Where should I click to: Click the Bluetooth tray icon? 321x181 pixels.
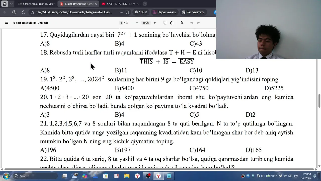click(258, 176)
